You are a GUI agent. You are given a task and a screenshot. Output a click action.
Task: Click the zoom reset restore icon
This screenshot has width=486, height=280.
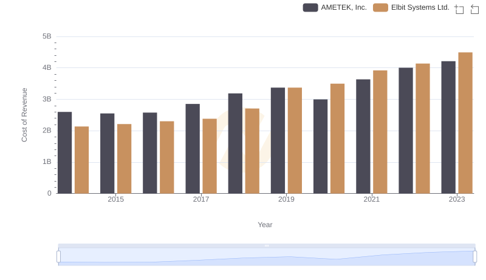click(474, 9)
